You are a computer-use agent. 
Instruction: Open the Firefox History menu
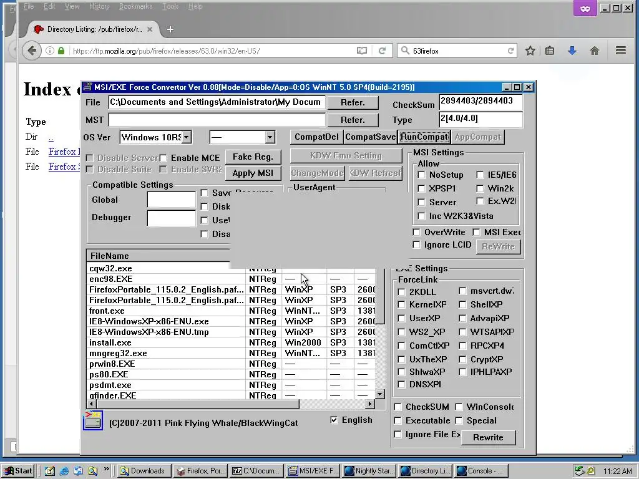tap(99, 6)
